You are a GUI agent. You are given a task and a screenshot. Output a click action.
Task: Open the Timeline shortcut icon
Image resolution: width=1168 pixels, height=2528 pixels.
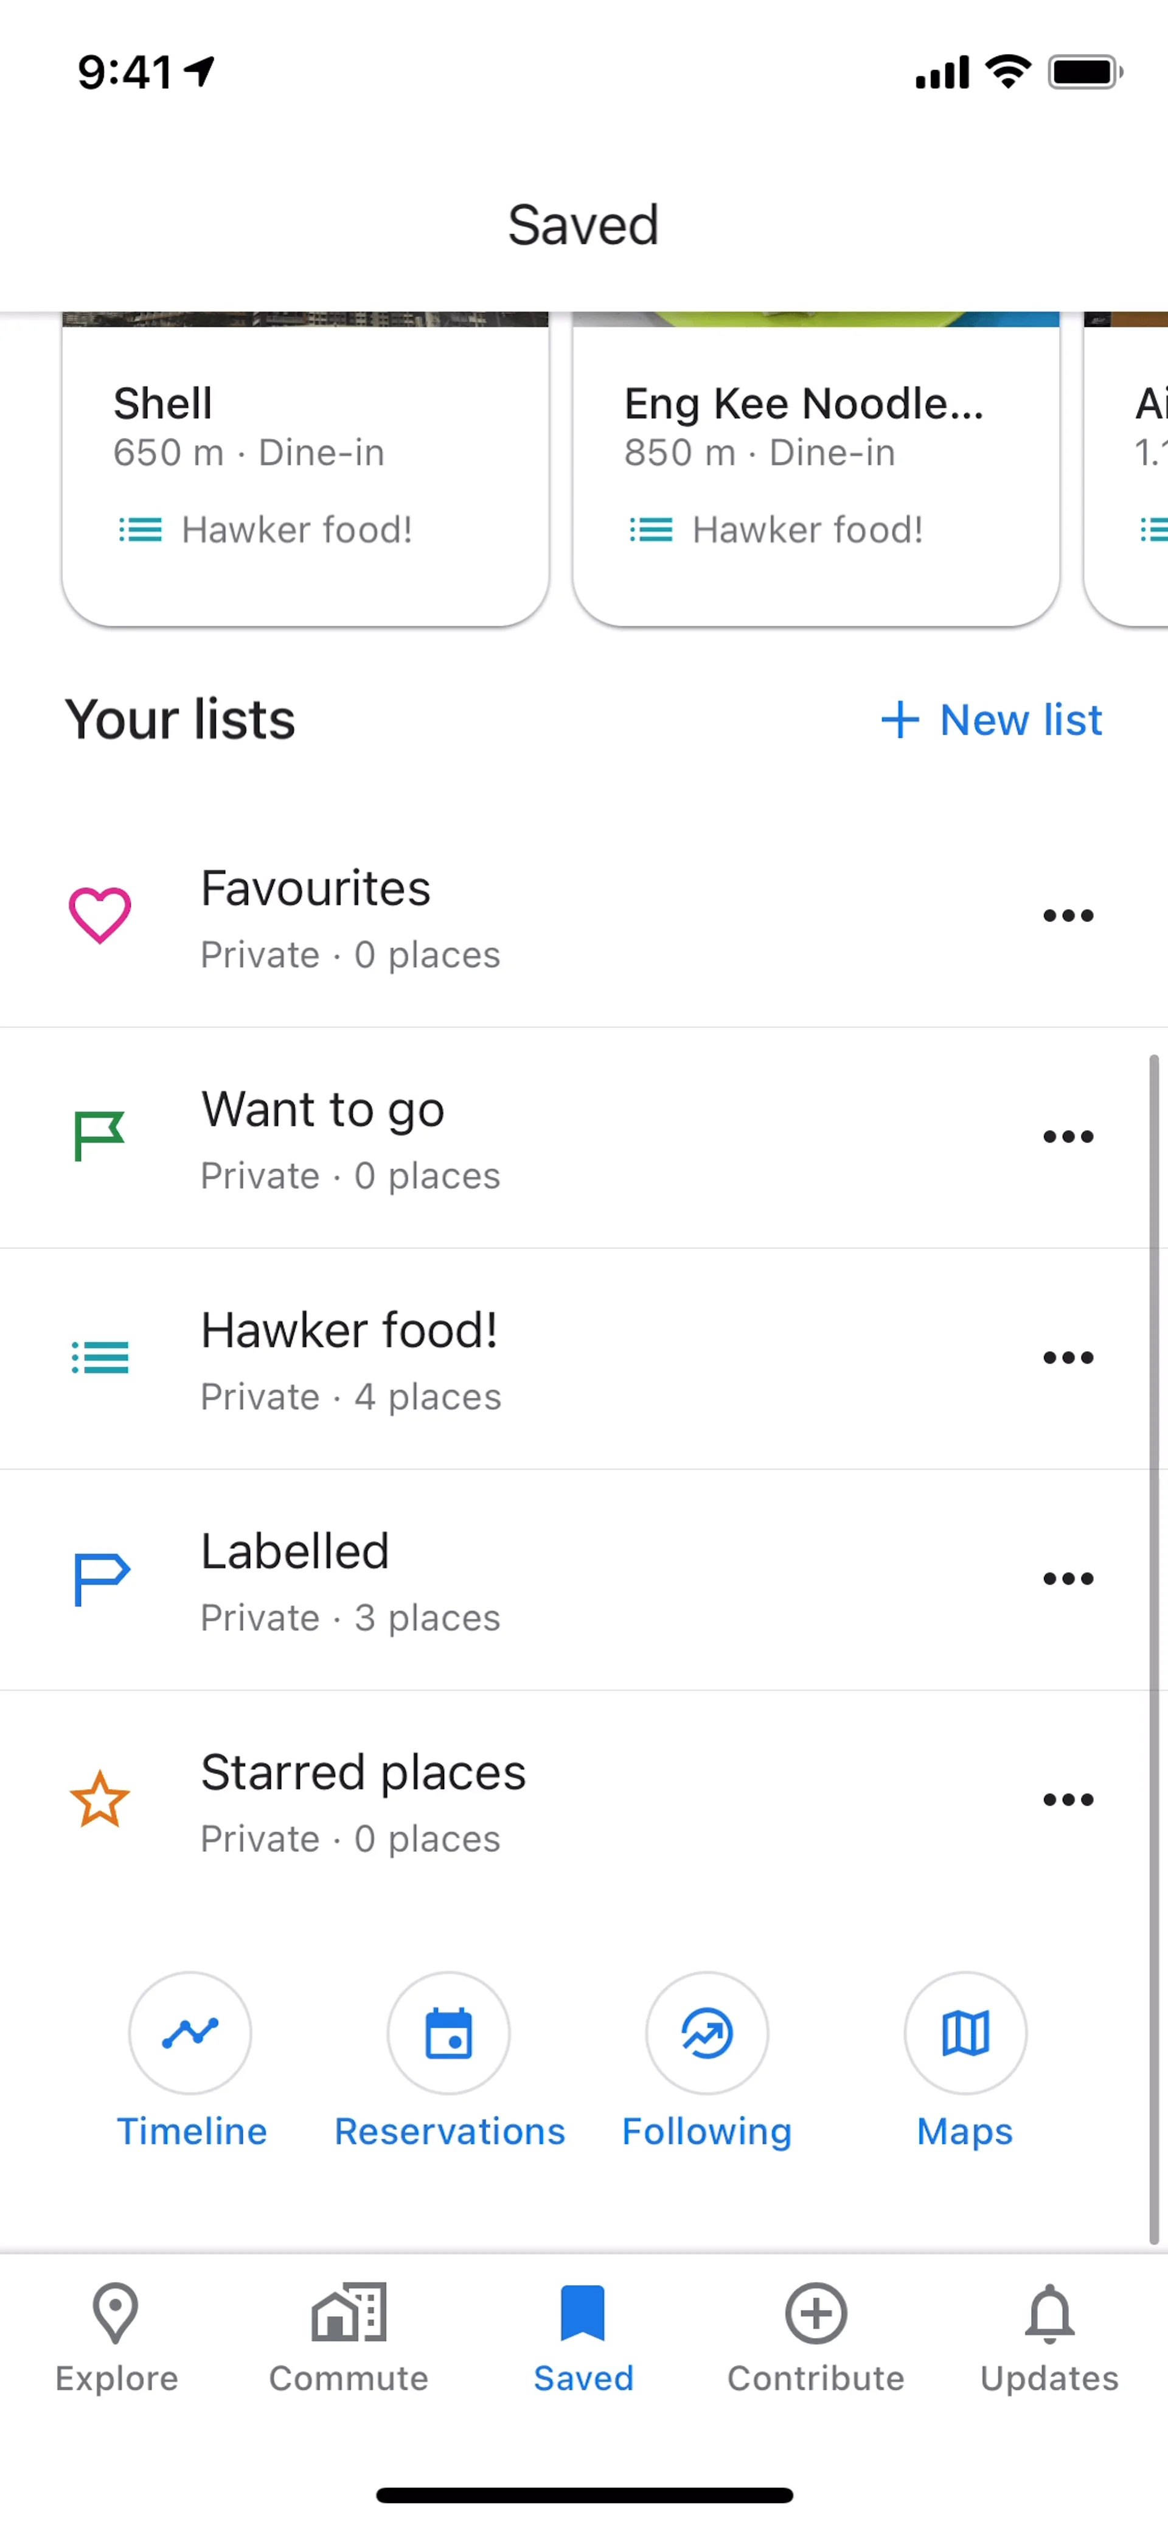coord(190,2033)
